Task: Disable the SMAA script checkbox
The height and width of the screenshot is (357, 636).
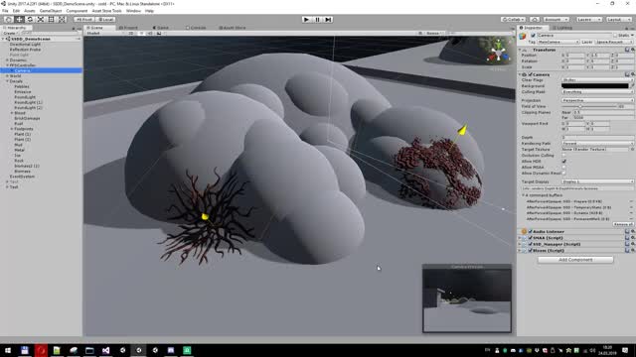Action: click(x=530, y=238)
